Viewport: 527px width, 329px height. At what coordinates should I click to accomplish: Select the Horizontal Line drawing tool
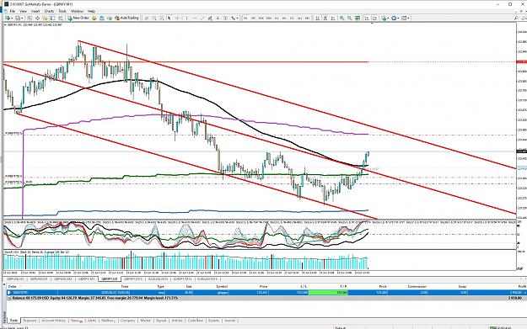[195, 19]
